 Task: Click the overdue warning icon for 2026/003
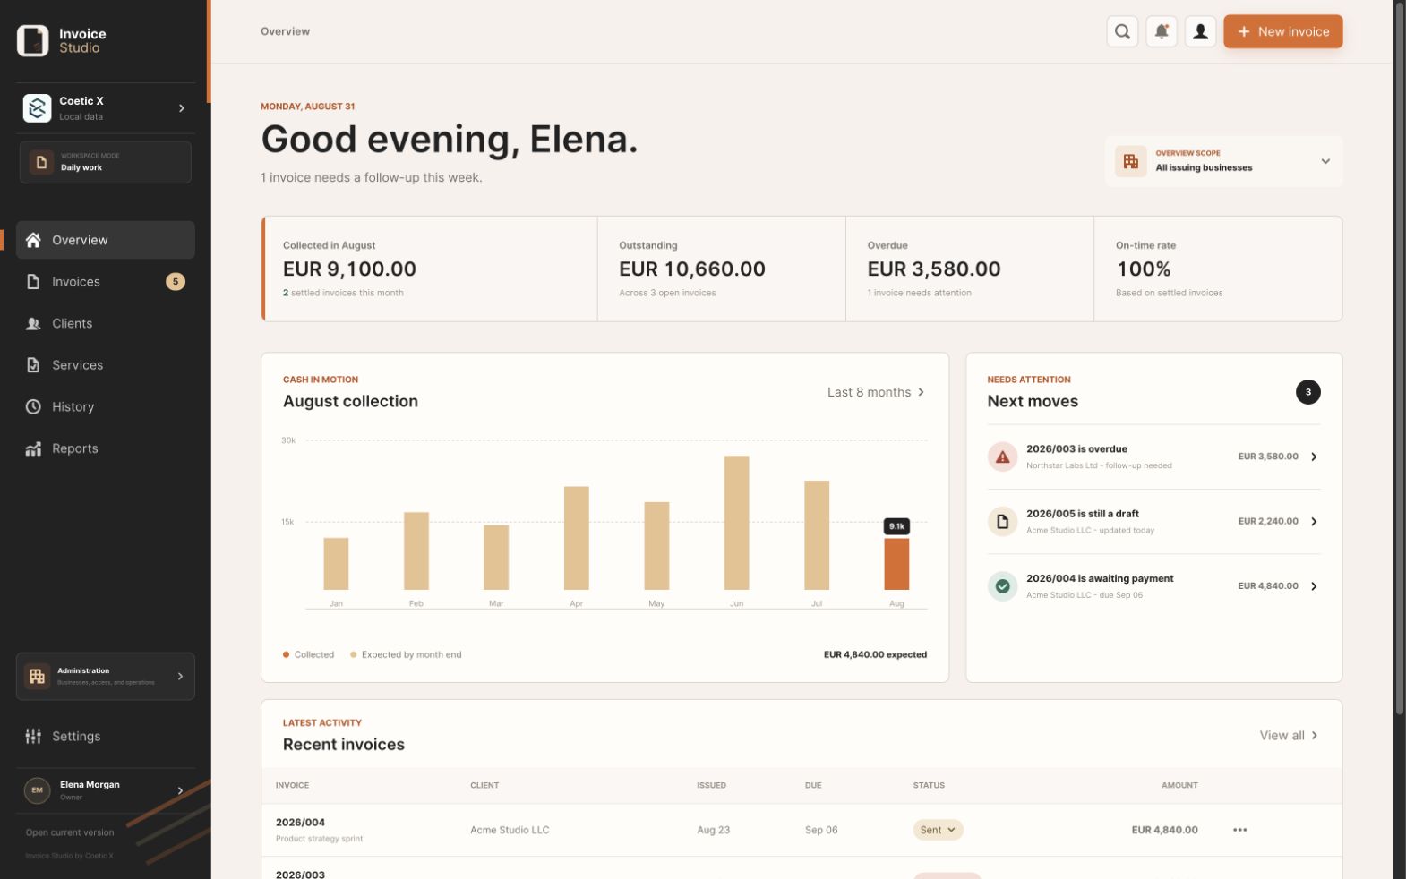click(x=1002, y=457)
